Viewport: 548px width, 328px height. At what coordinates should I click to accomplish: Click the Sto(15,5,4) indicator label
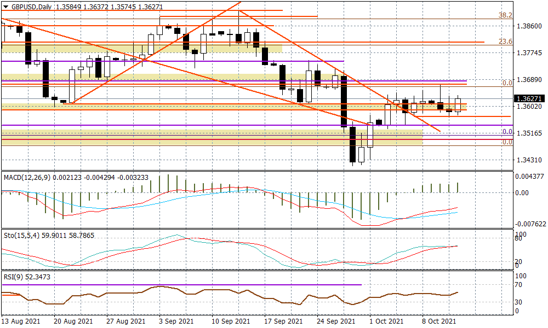[21, 236]
